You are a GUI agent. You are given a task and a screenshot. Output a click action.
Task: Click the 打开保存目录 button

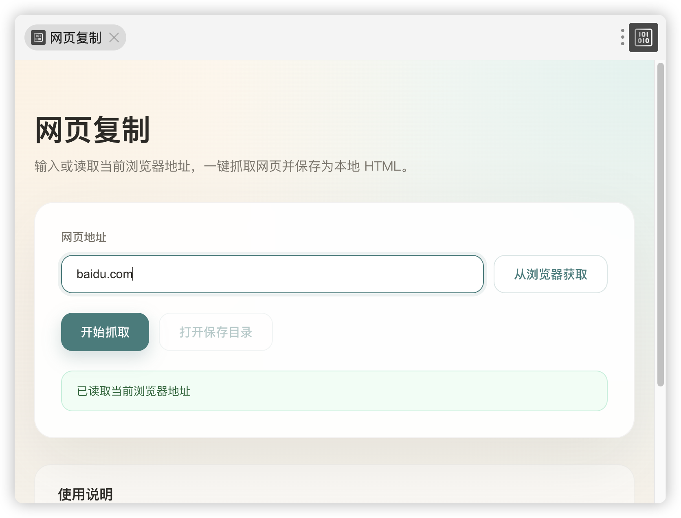click(215, 332)
